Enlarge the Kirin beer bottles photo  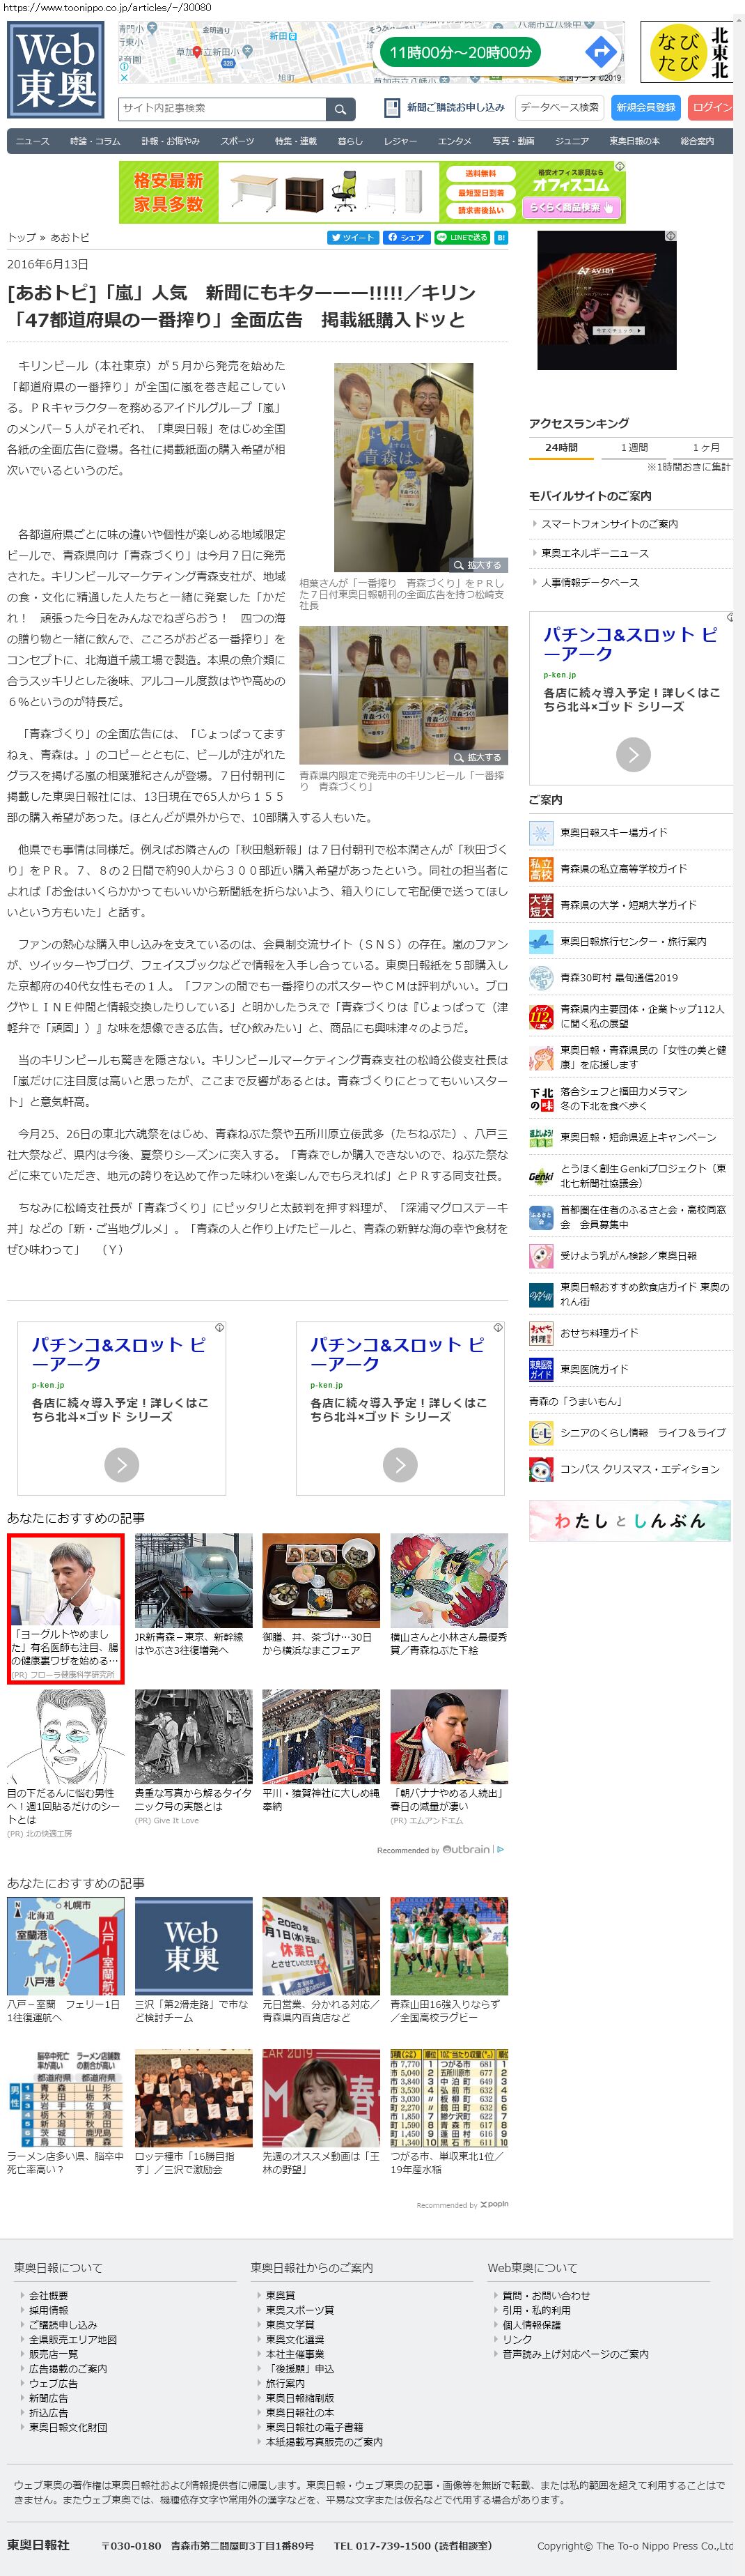(478, 757)
